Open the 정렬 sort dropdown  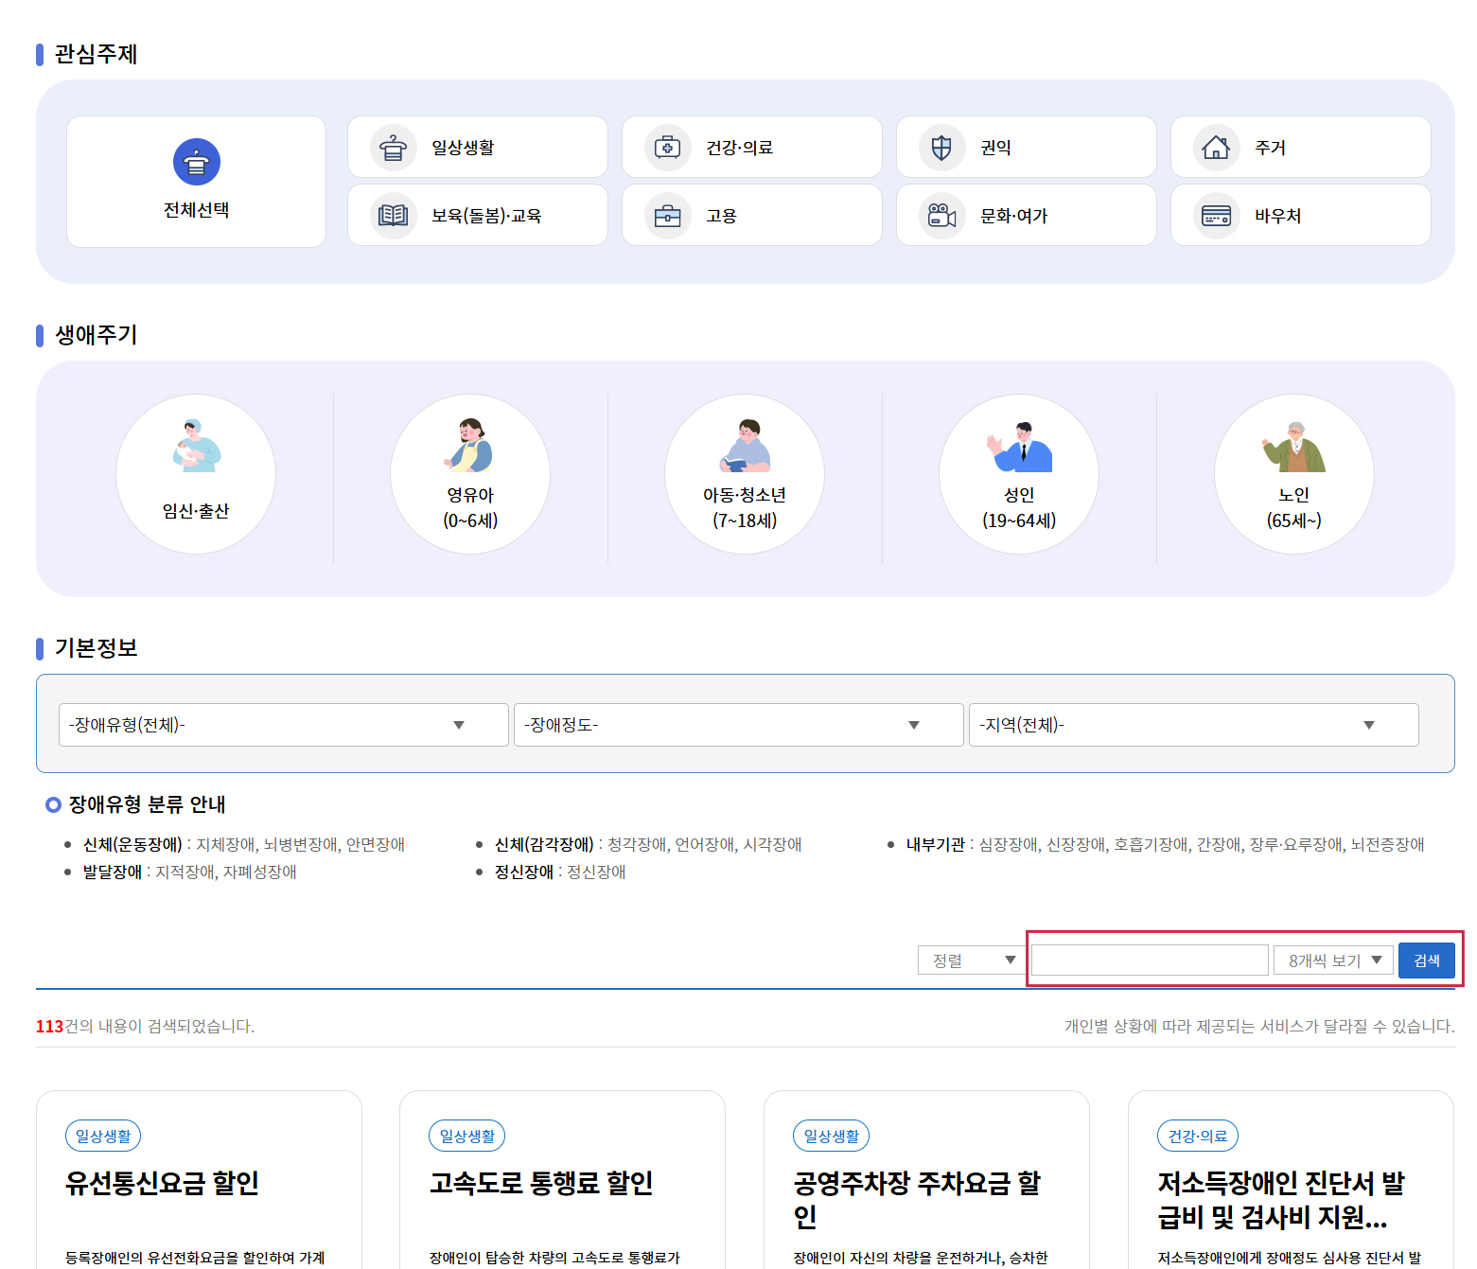pos(973,961)
